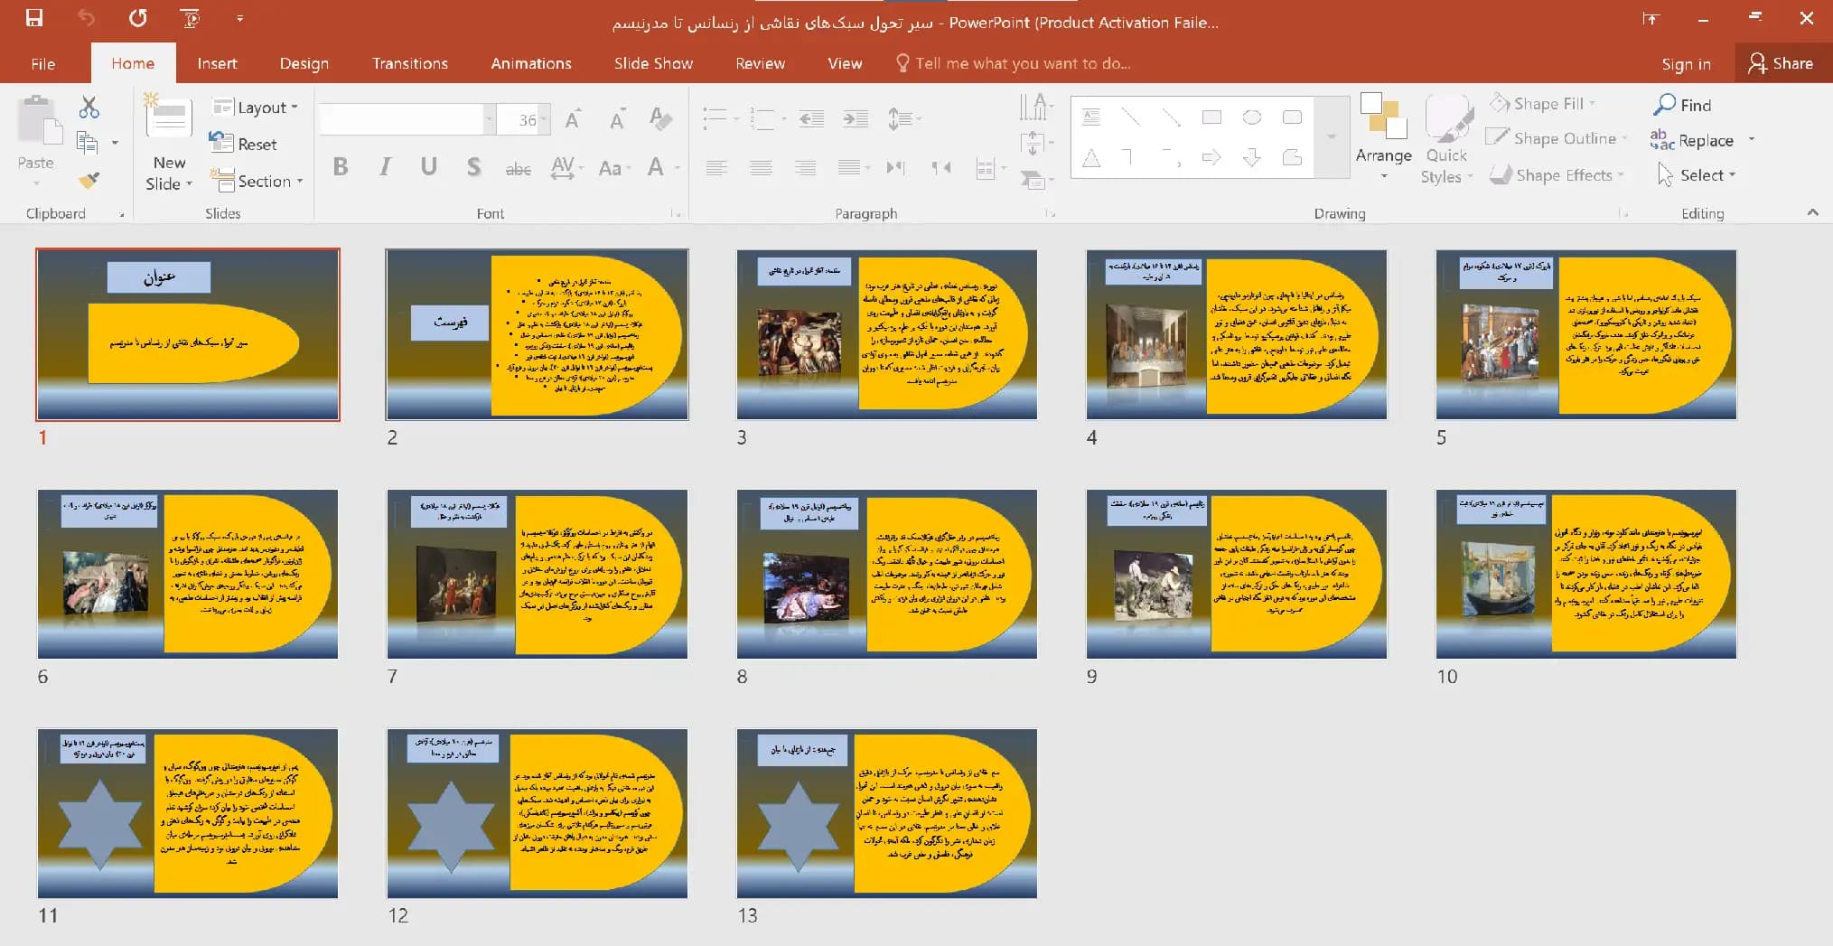Viewport: 1833px width, 946px height.
Task: Click the Redo/Repeat arrow in Quick Access Toolbar
Action: (x=138, y=18)
